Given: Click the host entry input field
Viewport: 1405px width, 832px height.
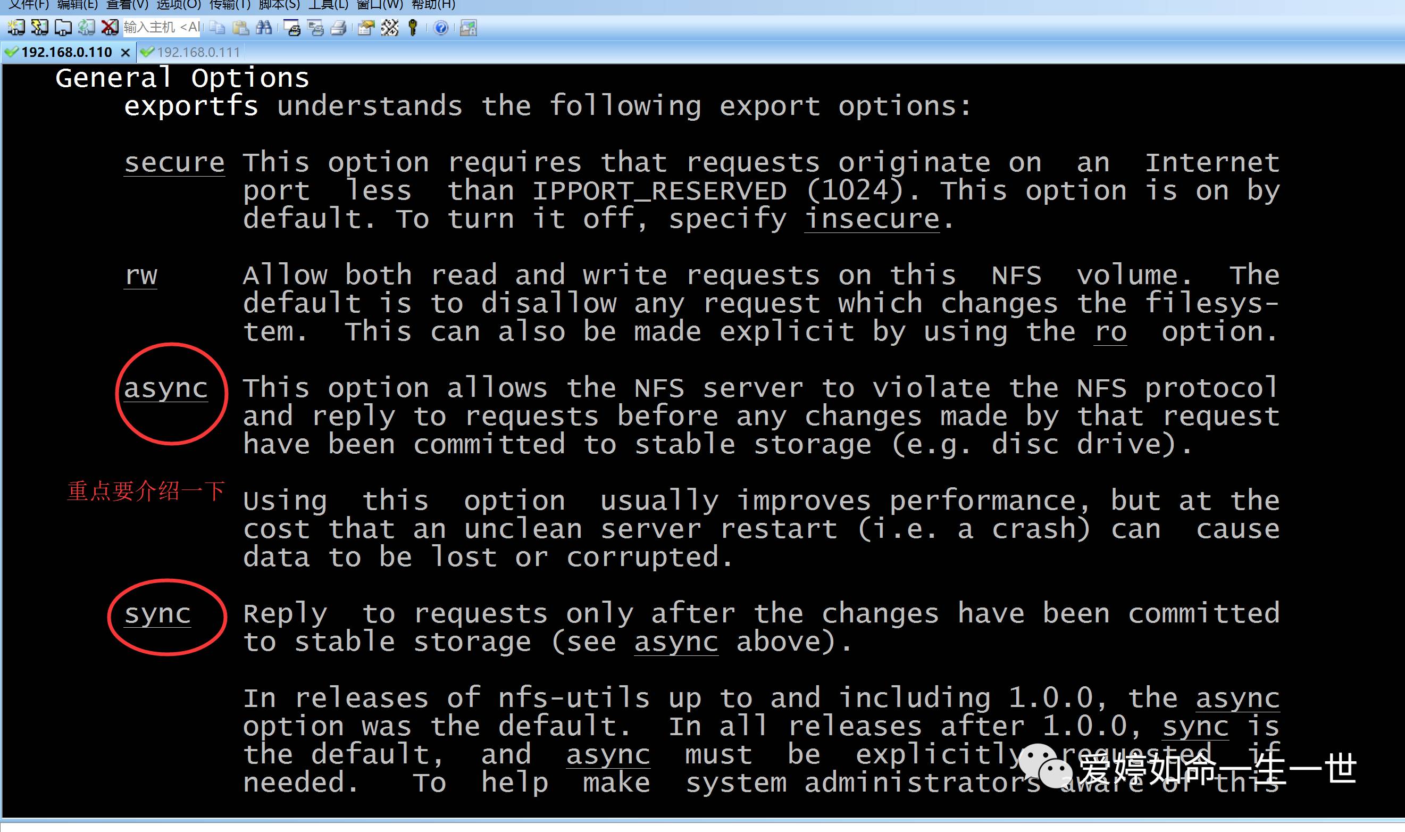Looking at the screenshot, I should 162,27.
